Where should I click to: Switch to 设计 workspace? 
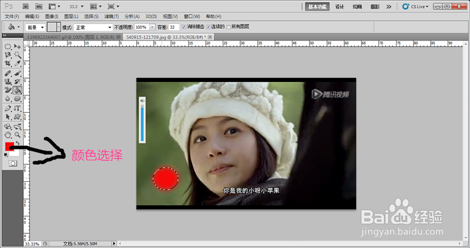coord(340,6)
